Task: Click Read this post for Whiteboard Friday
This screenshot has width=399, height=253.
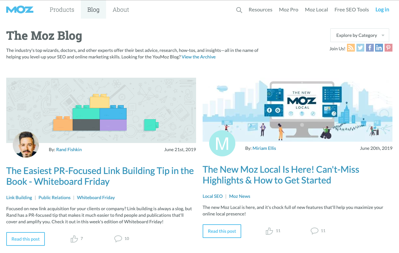Action: point(25,239)
